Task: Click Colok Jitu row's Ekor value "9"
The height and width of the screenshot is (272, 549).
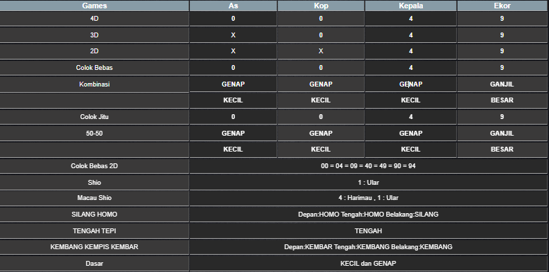Action: [502, 117]
